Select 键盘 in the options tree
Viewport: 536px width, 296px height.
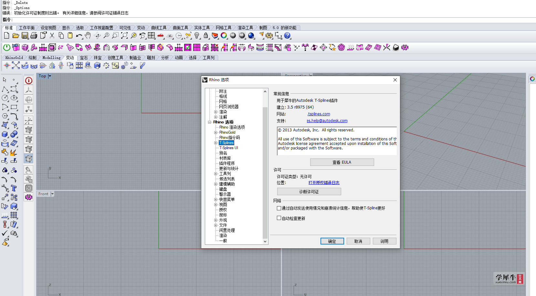point(223,189)
